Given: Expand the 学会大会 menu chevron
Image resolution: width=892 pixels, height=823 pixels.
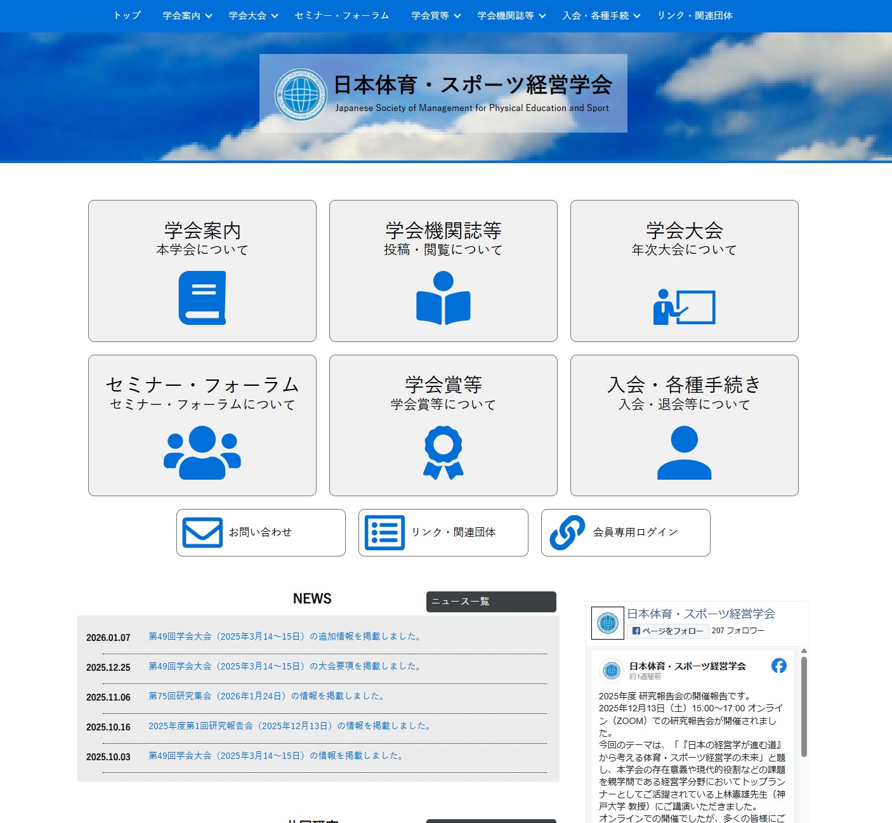Looking at the screenshot, I should pyautogui.click(x=275, y=16).
